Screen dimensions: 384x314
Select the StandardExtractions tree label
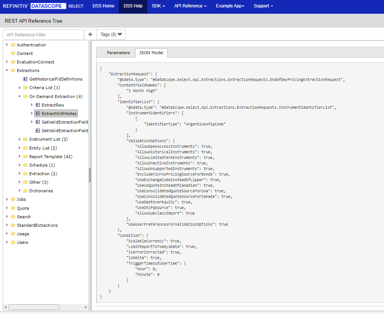click(37, 226)
